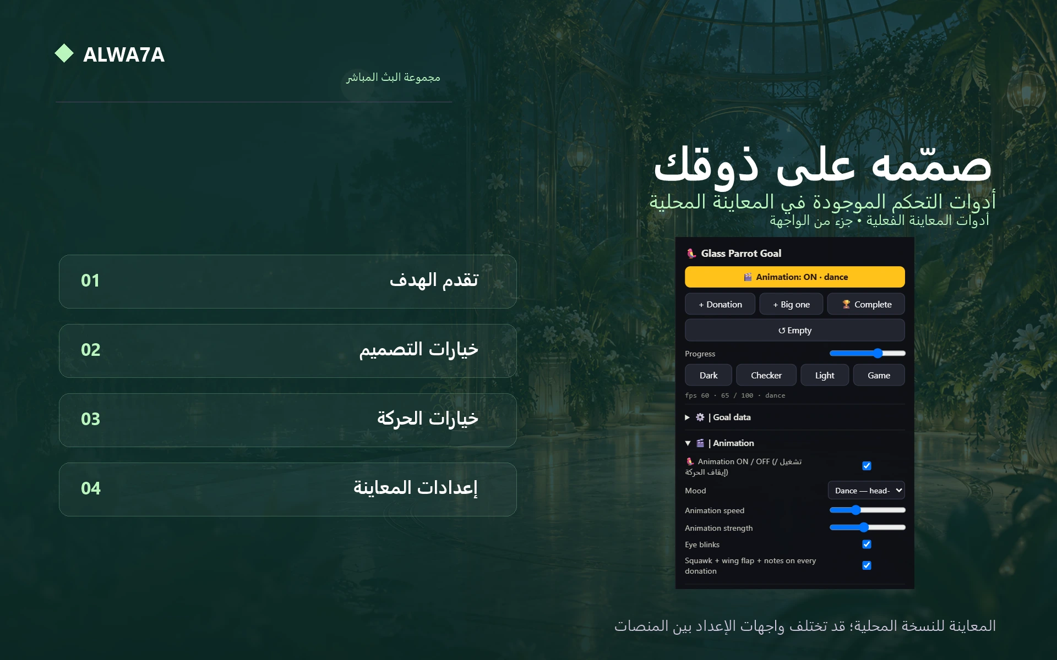Collapse the Animation section triangle
The image size is (1057, 660).
pos(688,443)
